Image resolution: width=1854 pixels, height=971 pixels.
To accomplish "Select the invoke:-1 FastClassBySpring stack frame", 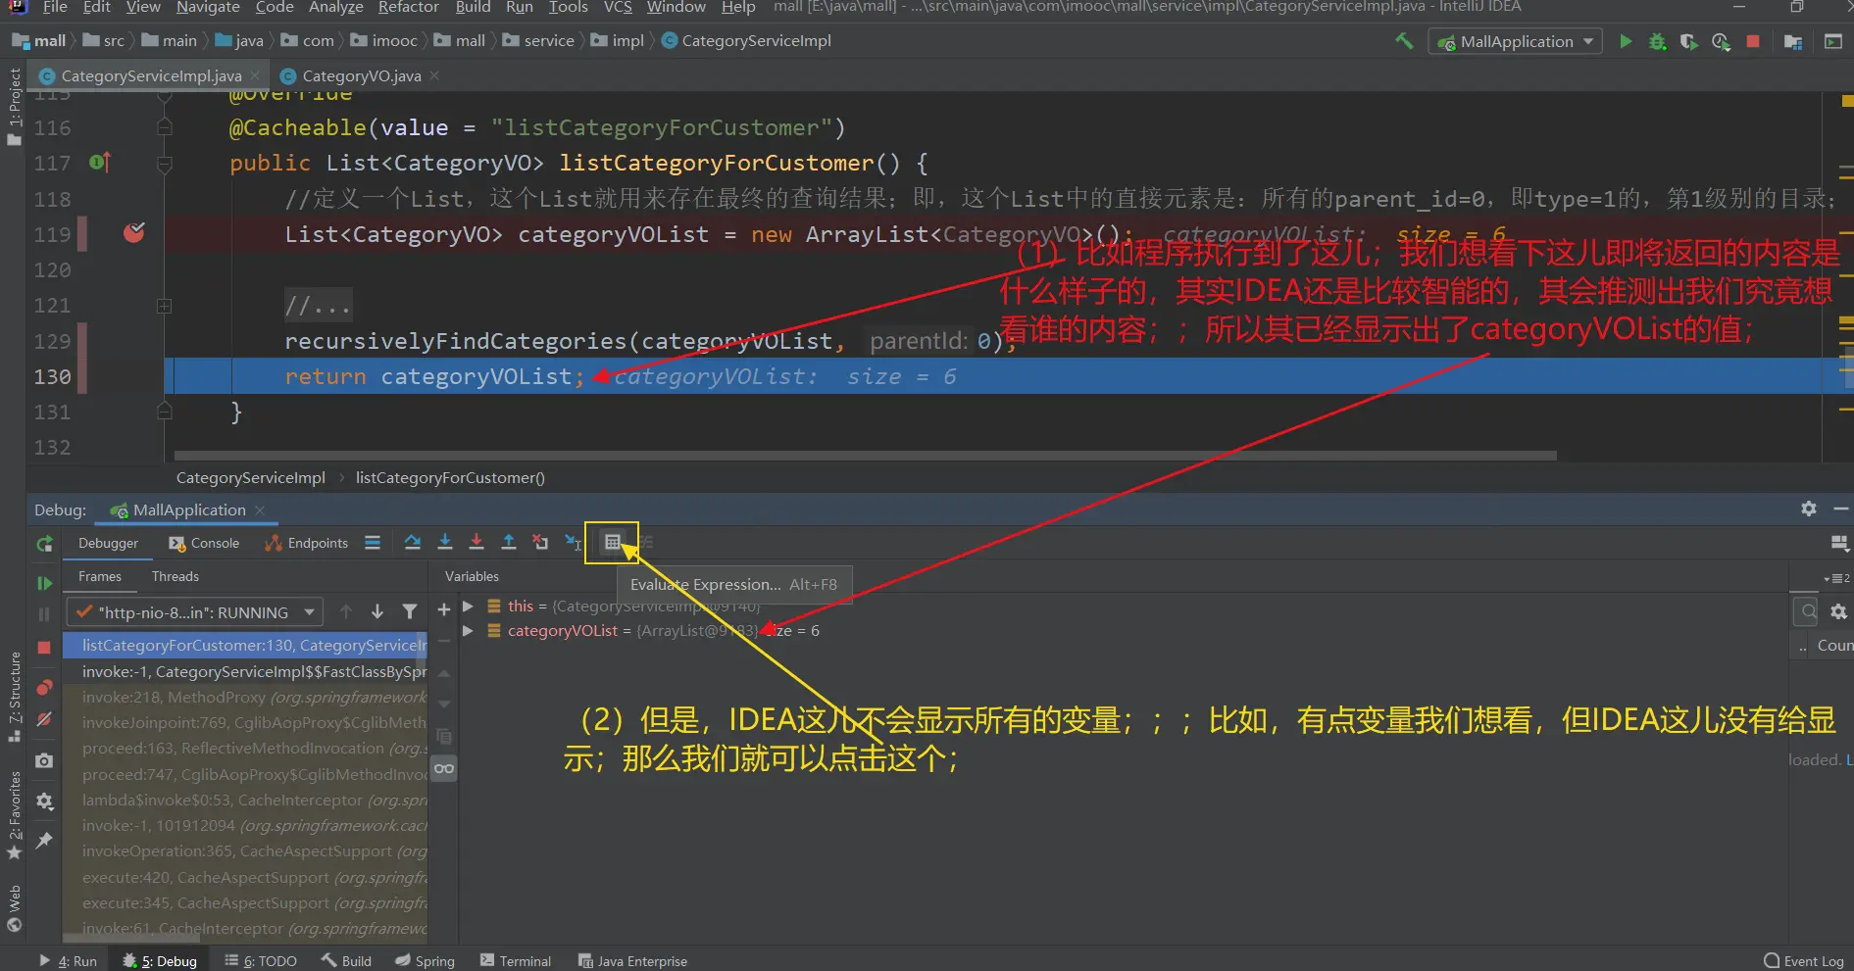I will coord(253,672).
